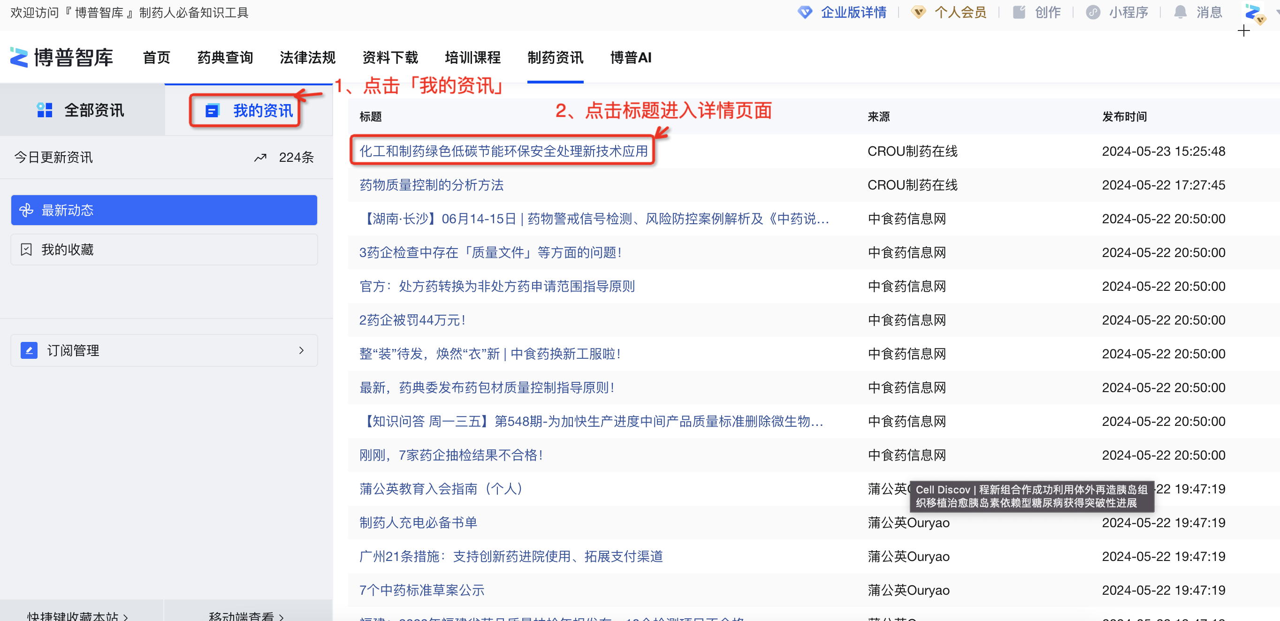
Task: Switch to the 全部资讯 tab
Action: [x=82, y=110]
